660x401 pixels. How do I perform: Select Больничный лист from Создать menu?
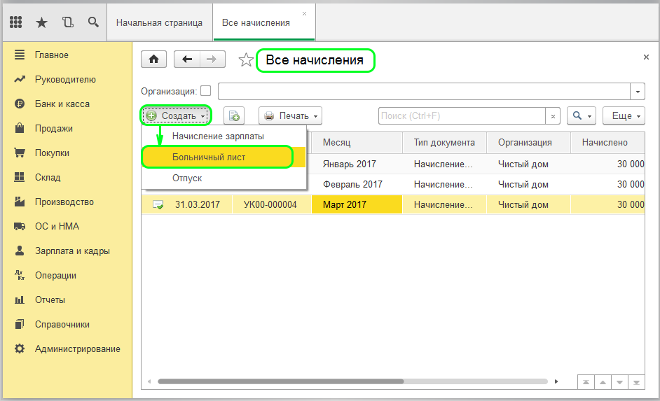click(x=209, y=157)
